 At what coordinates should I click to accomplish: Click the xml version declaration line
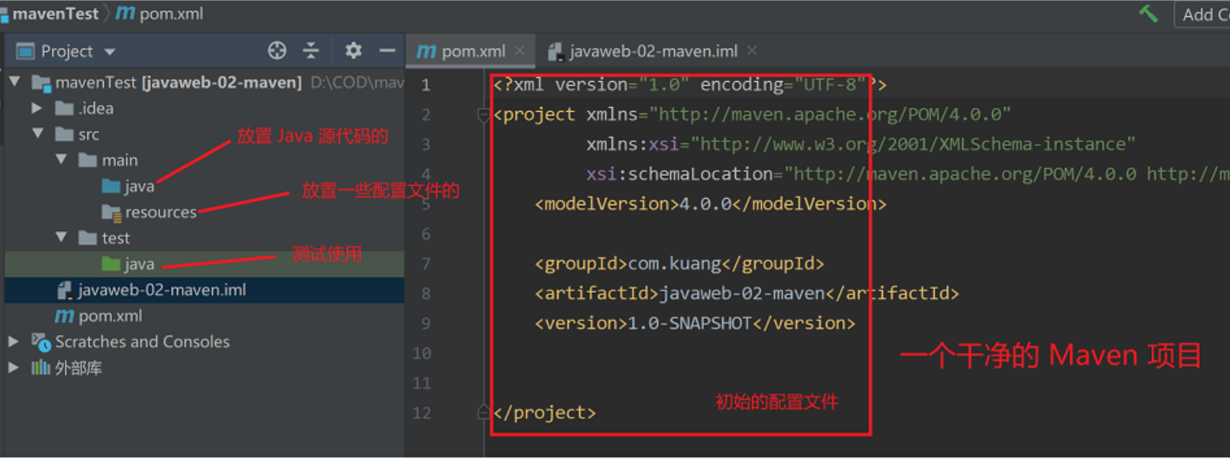pyautogui.click(x=690, y=84)
